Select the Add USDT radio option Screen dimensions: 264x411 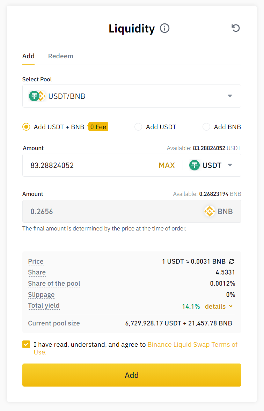point(138,127)
